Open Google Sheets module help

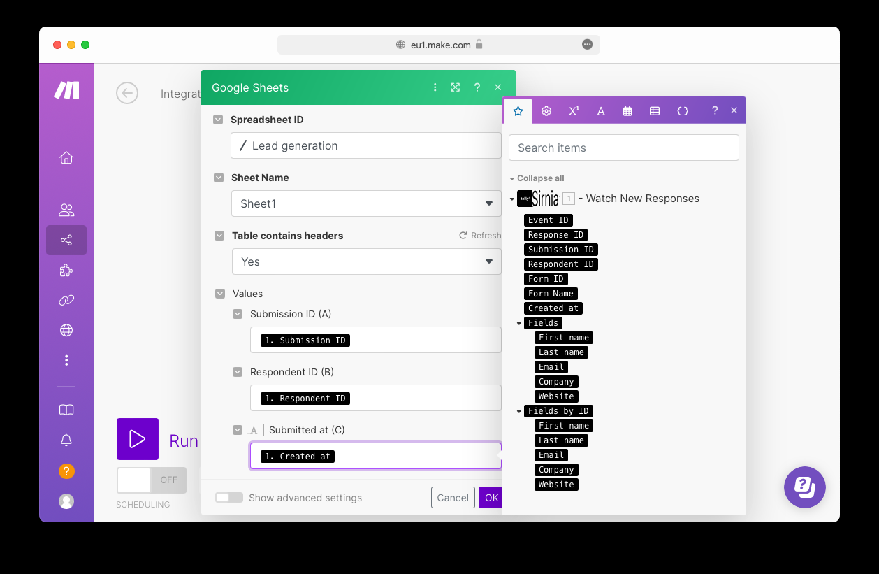click(477, 87)
